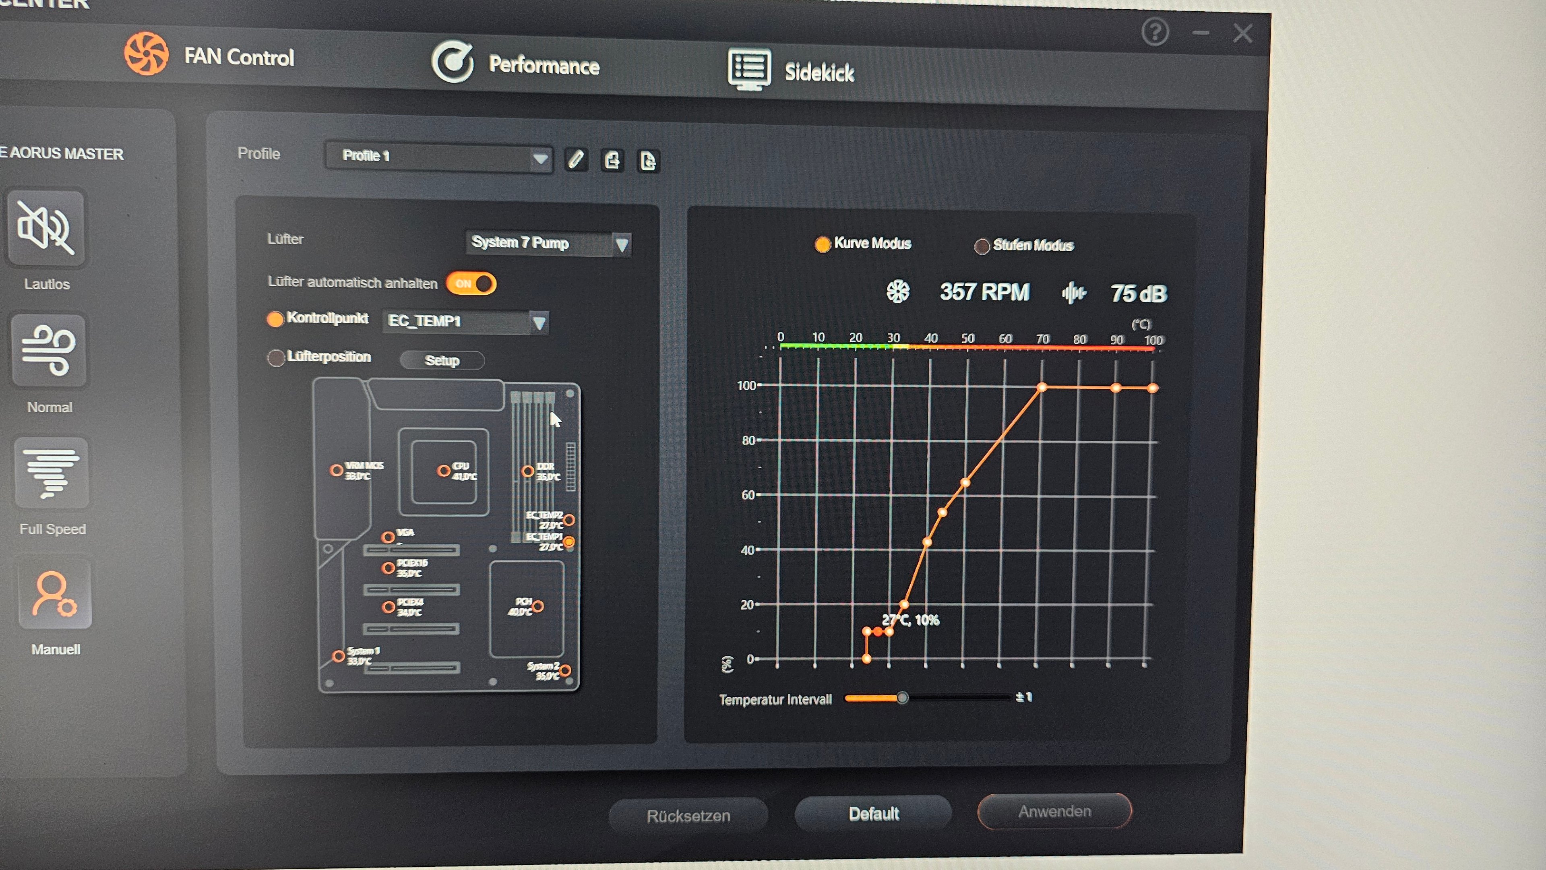Select the Lüfterposition radio button
This screenshot has width=1546, height=870.
(276, 358)
